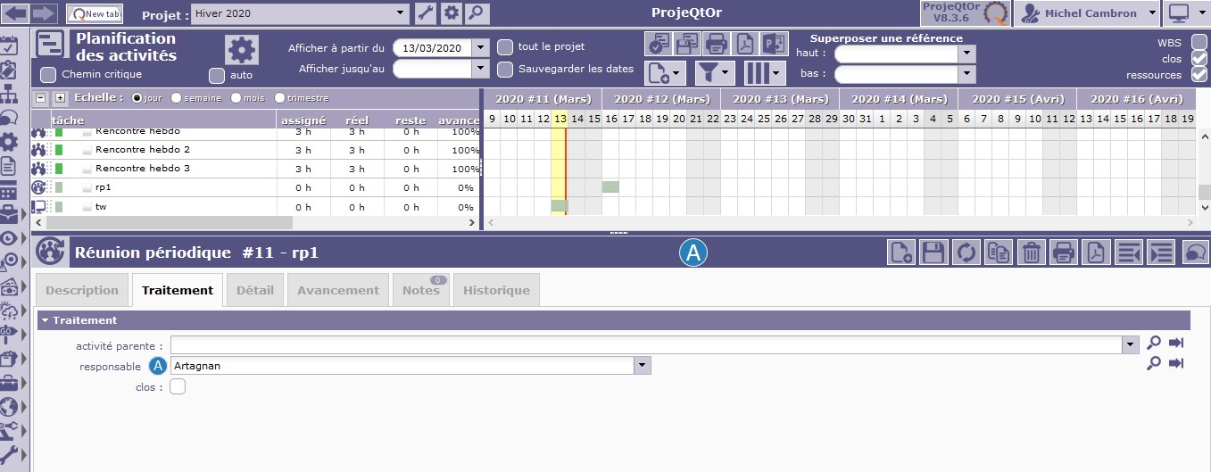Expand the responsable Artagnan dropdown
Viewport: 1211px width, 472px height.
pyautogui.click(x=641, y=366)
